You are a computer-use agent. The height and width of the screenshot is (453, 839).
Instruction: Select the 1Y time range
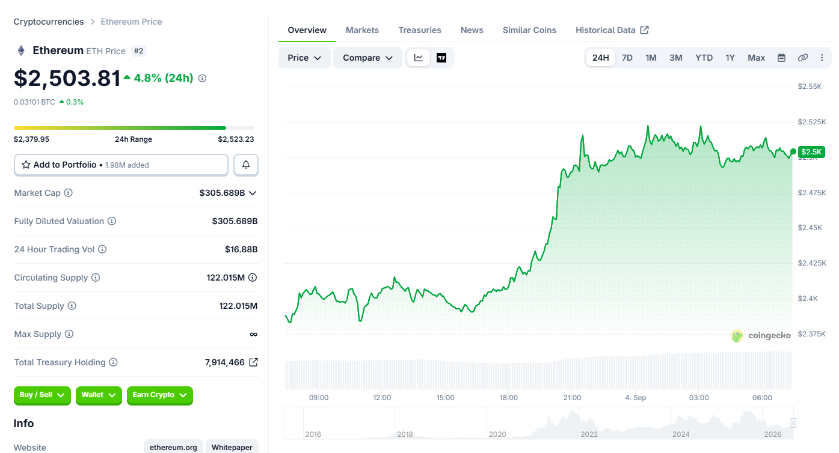tap(730, 58)
